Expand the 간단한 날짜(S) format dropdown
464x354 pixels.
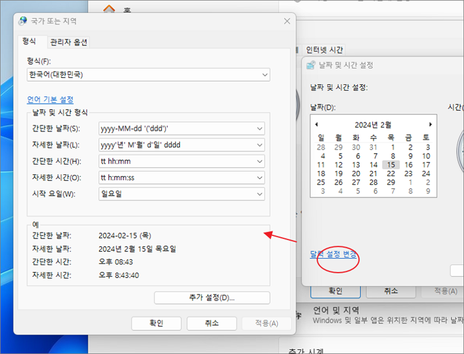pyautogui.click(x=259, y=128)
